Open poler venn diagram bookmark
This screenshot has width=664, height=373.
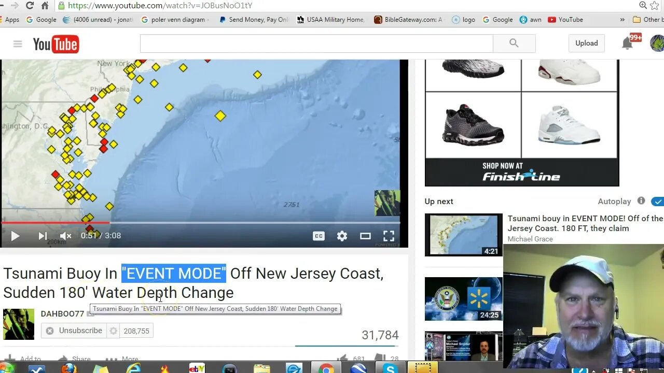[175, 20]
